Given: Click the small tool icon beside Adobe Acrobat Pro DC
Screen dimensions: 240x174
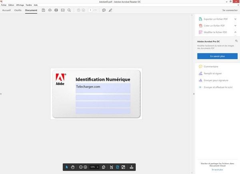Looking at the screenshot, I should point(236,41).
